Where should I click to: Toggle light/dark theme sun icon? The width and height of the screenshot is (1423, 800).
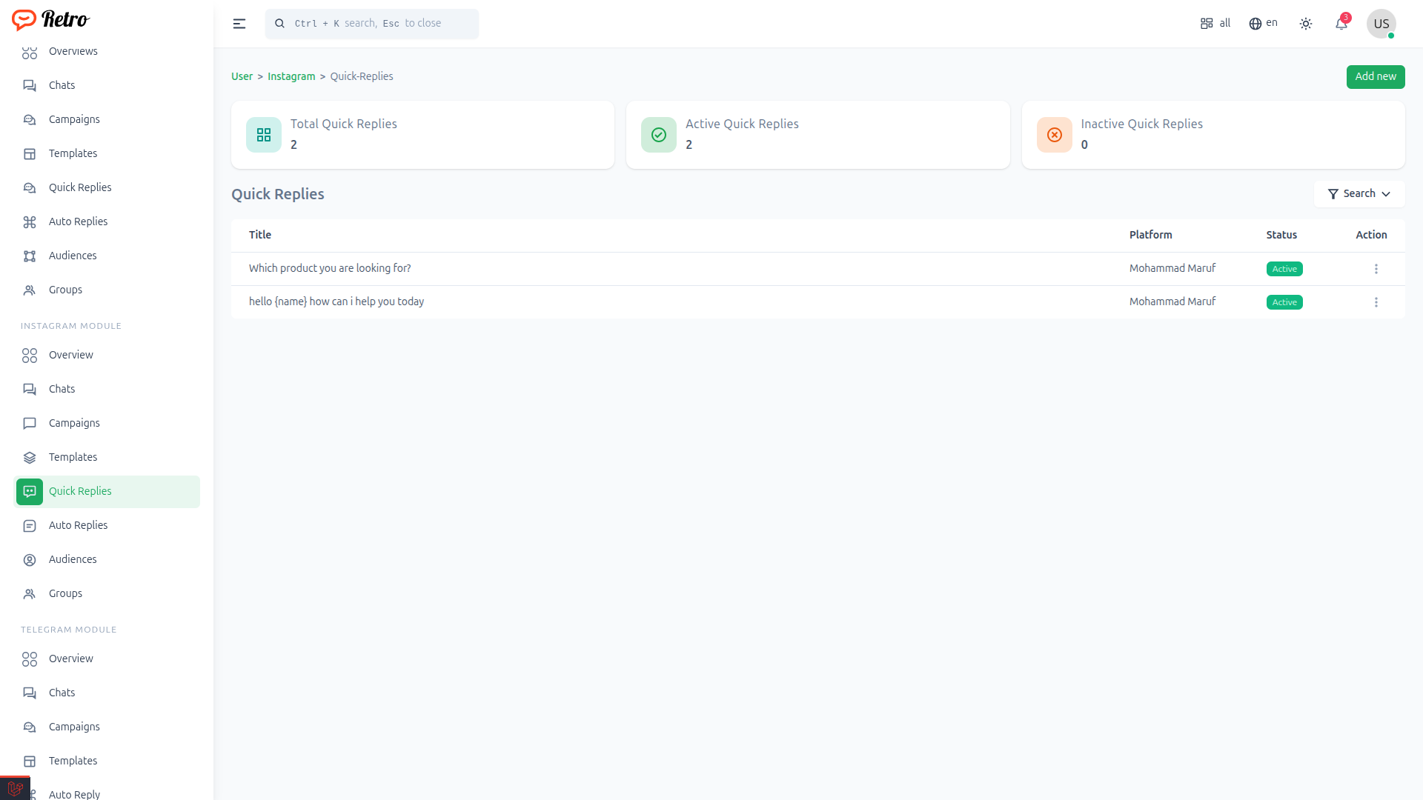pos(1305,24)
